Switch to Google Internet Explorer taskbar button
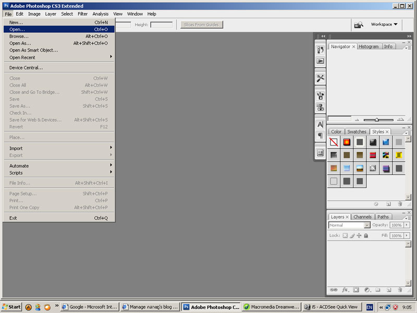Image resolution: width=417 pixels, height=313 pixels. [90, 307]
